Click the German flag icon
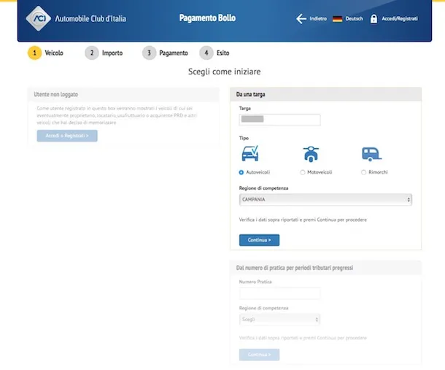Screen dimensions: 445x370 (x=338, y=19)
